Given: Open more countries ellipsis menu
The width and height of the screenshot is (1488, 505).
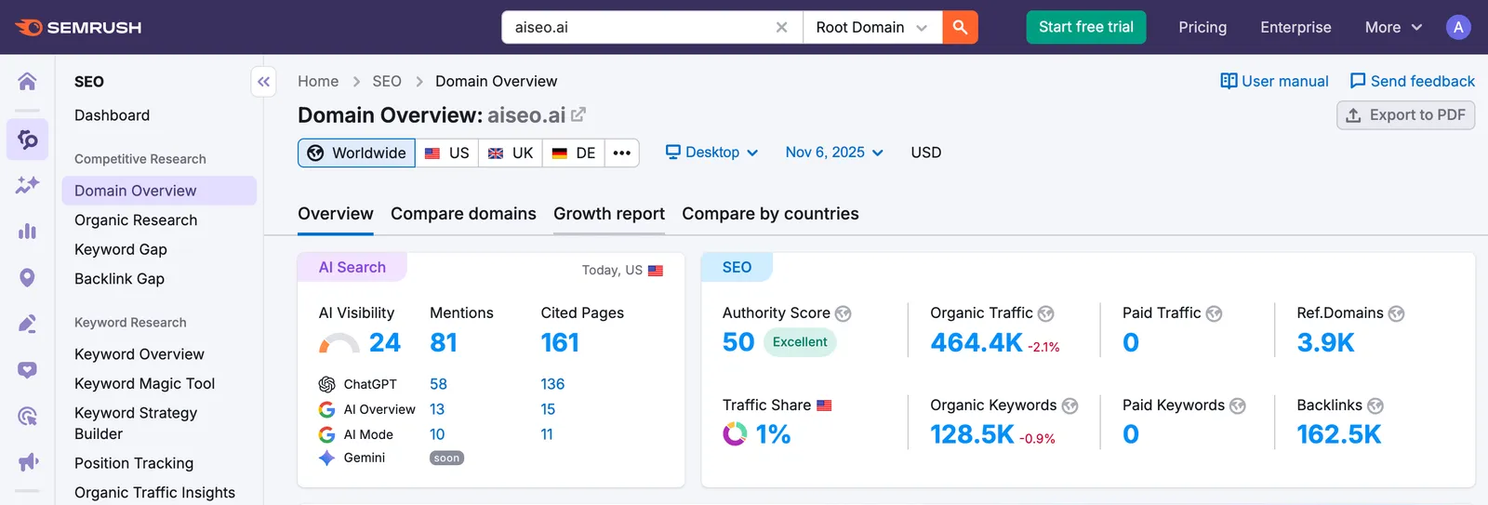Looking at the screenshot, I should pyautogui.click(x=622, y=153).
